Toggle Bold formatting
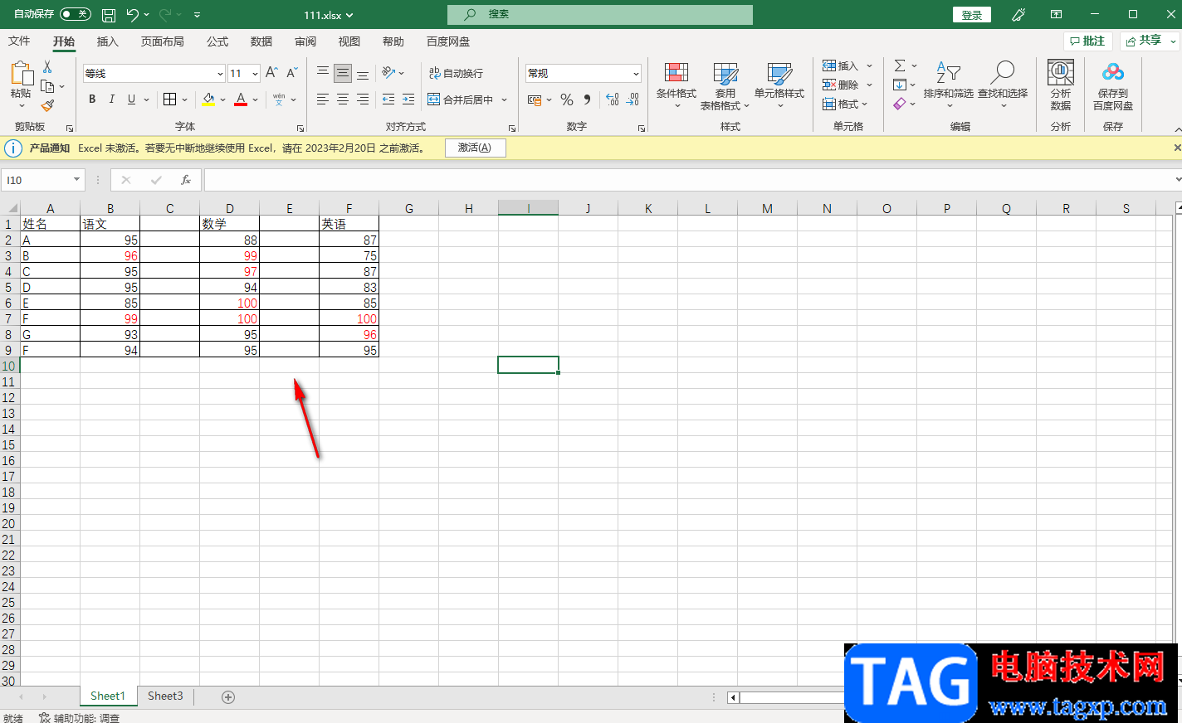 [x=92, y=99]
